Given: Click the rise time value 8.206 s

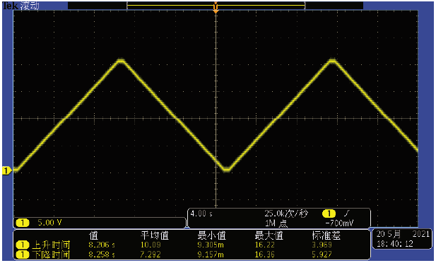Looking at the screenshot, I should tap(102, 245).
